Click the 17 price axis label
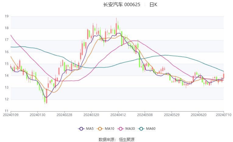Viewport: 233px width, 142px height. click(6, 40)
